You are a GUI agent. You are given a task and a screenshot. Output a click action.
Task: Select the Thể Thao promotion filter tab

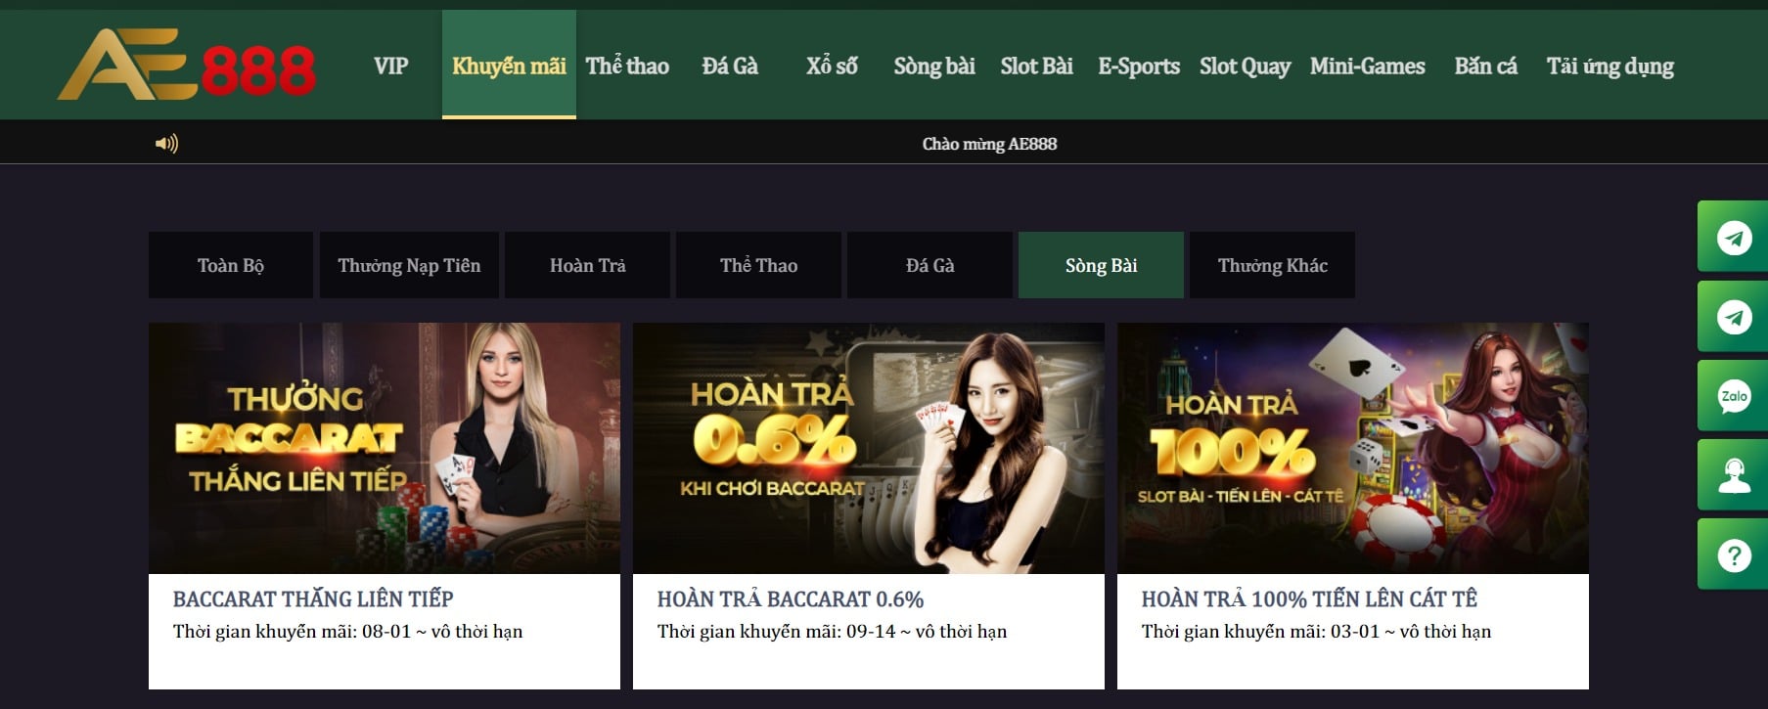tap(758, 265)
